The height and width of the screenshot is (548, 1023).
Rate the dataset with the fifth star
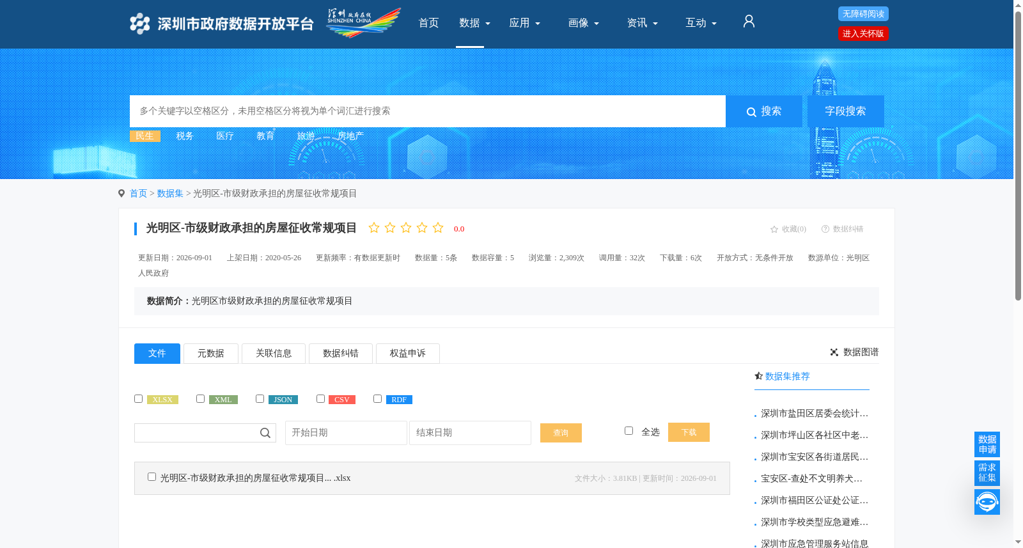[x=438, y=228]
